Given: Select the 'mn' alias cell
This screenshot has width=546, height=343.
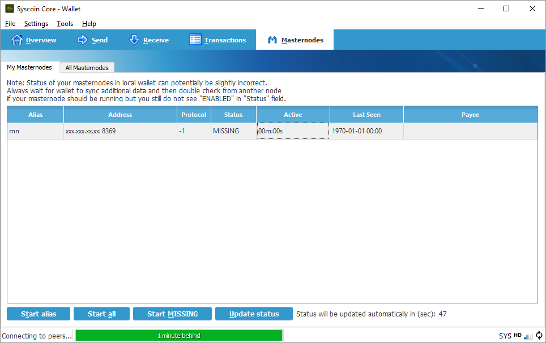Looking at the screenshot, I should coord(36,131).
